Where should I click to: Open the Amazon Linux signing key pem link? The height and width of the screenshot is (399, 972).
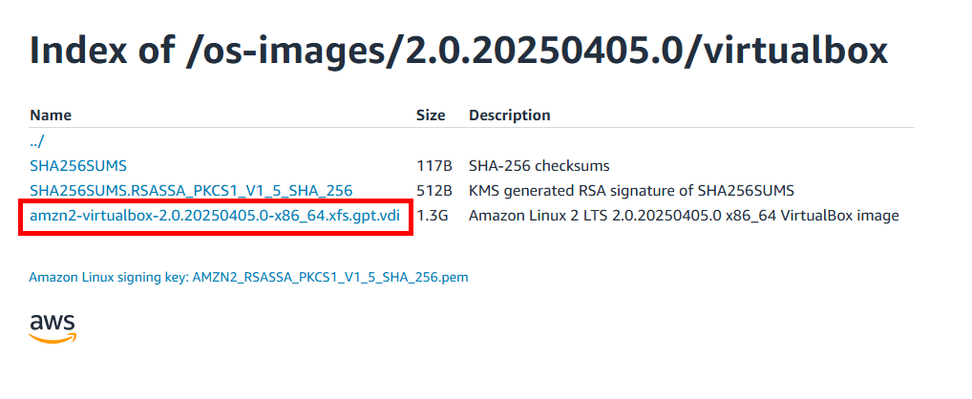[248, 277]
